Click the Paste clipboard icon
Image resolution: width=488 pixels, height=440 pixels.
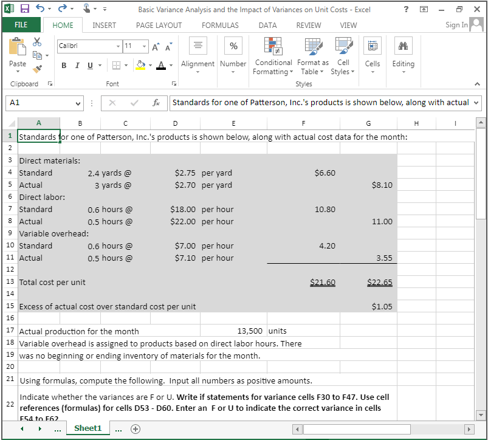[x=18, y=47]
